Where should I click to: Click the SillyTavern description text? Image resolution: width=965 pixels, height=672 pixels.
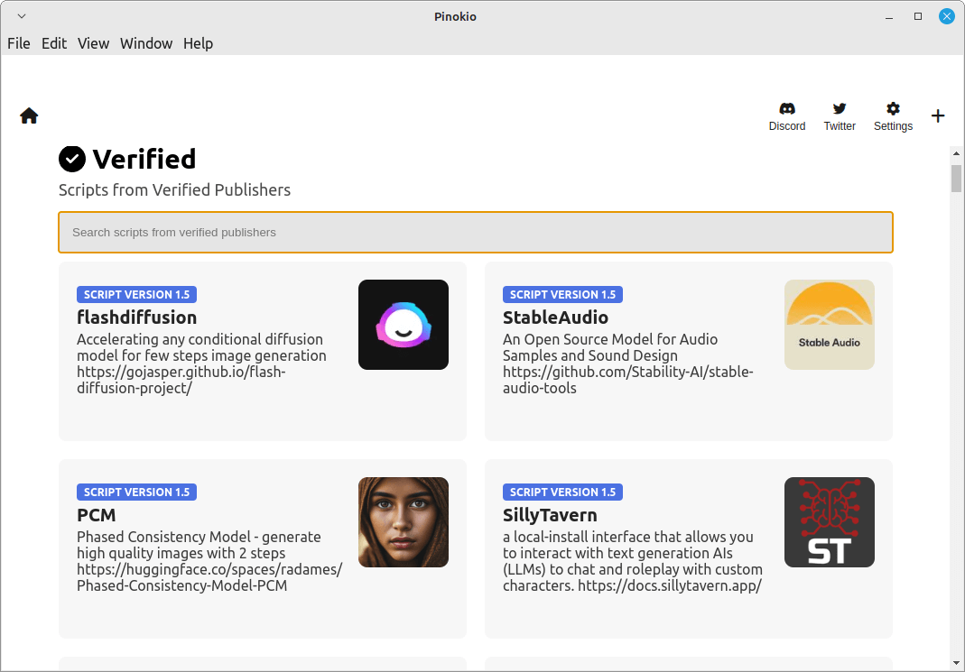pos(633,561)
